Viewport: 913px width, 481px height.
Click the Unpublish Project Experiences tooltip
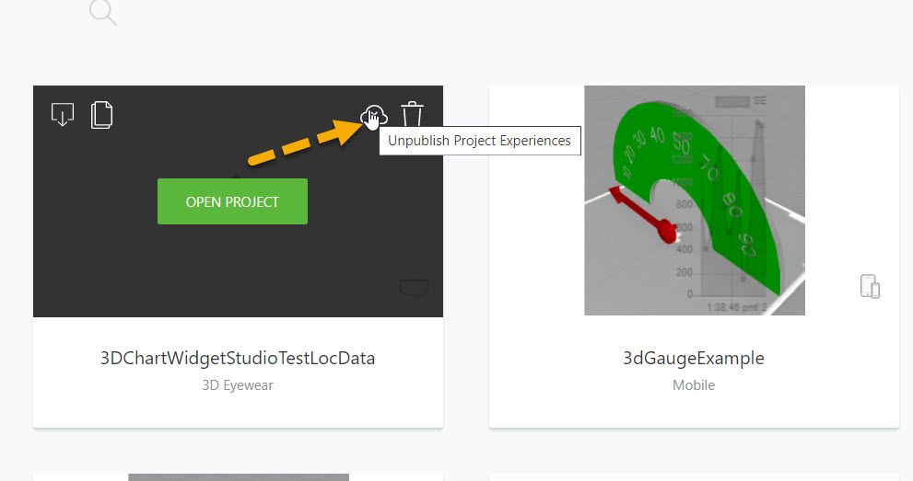(479, 141)
